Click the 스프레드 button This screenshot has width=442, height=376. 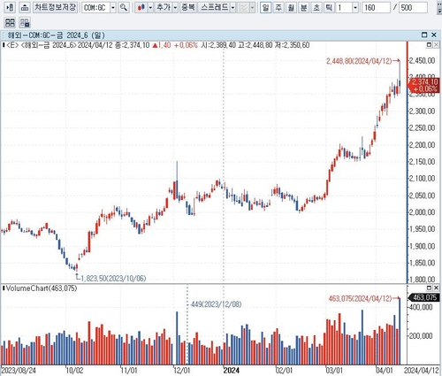(214, 7)
